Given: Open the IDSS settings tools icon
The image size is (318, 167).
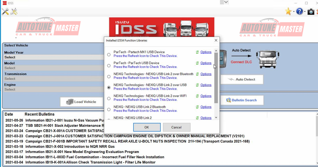Looking at the screenshot, I should (5, 11).
